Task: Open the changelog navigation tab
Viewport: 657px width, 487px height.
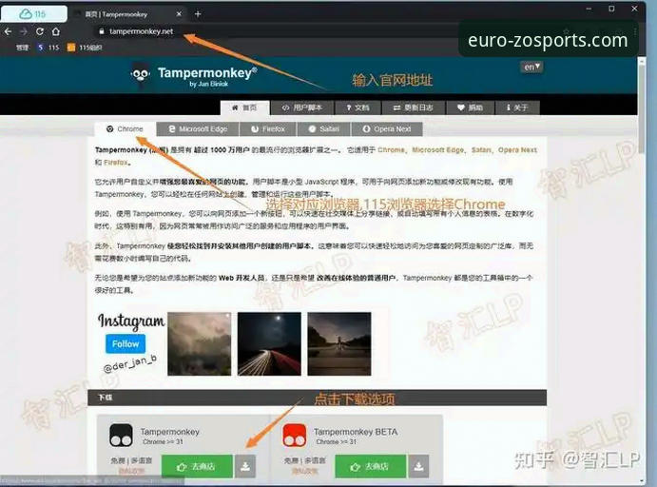Action: click(x=414, y=107)
